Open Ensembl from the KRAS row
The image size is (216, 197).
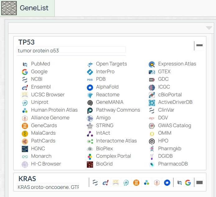106,183
